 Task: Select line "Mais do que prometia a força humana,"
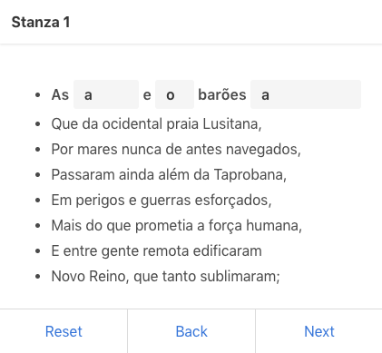point(177,225)
